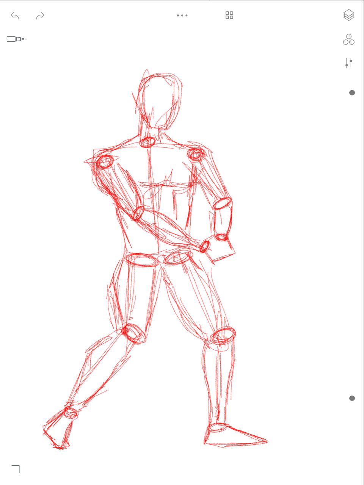Tap the redo arrow

pos(40,16)
